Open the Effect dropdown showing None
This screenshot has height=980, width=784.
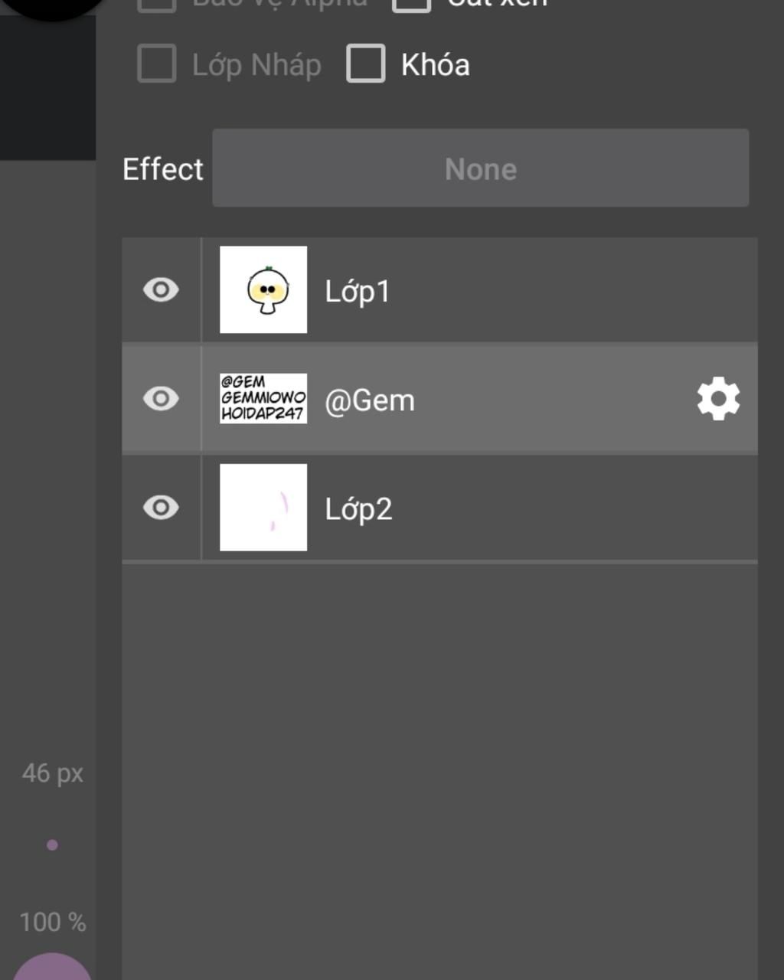481,168
